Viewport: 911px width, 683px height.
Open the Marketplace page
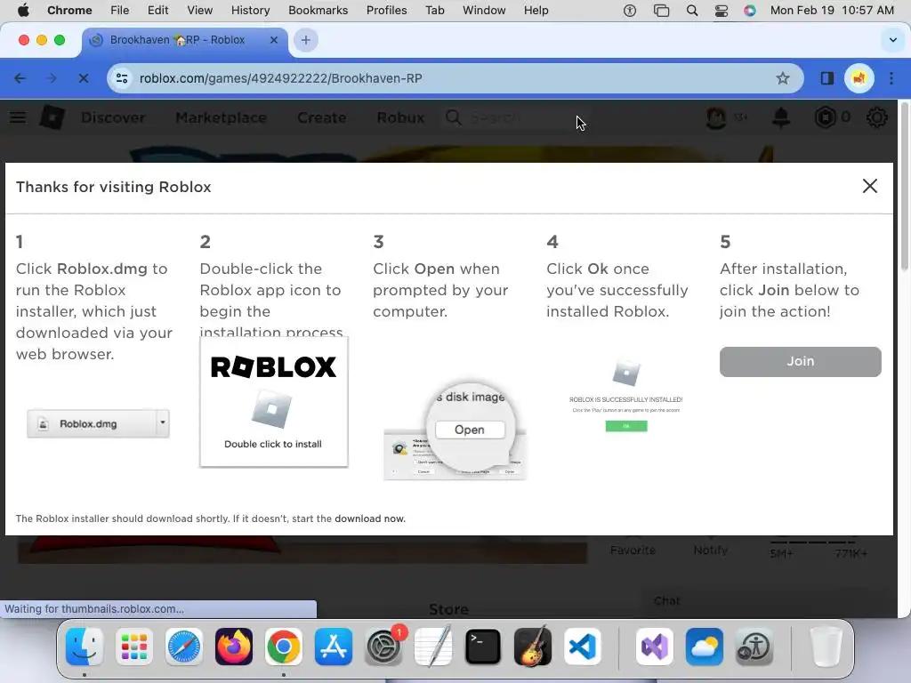(221, 118)
